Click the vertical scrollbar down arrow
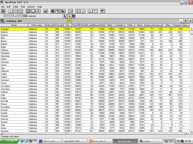Image resolution: width=193 pixels, height=144 pixels. [x=192, y=131]
